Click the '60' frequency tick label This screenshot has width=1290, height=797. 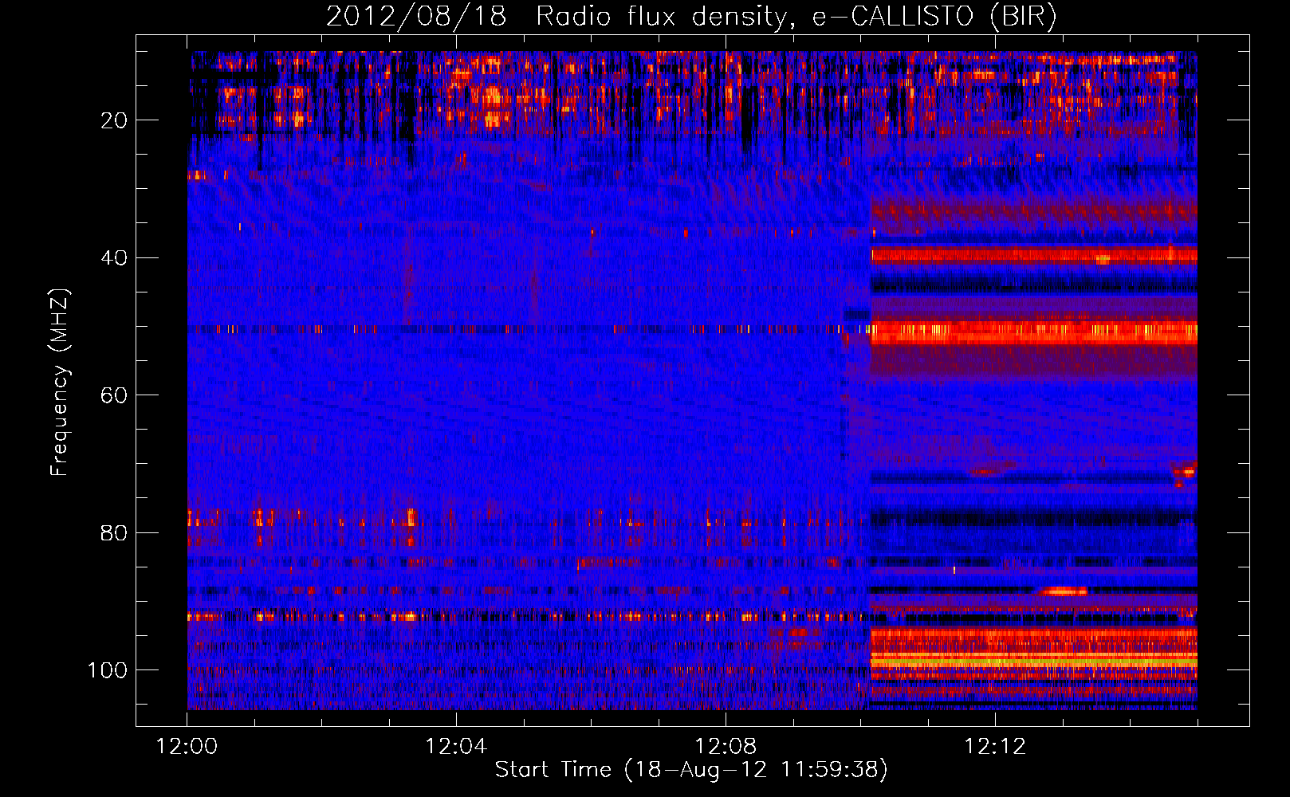(115, 395)
